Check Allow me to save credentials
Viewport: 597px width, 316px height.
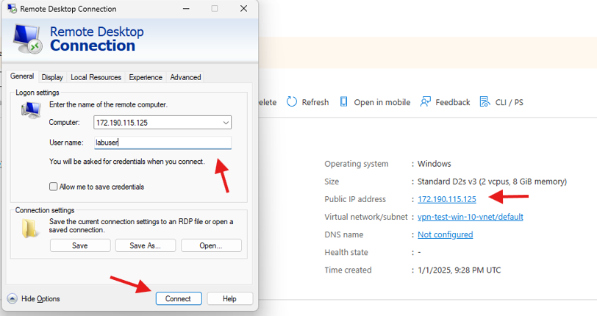(x=53, y=187)
